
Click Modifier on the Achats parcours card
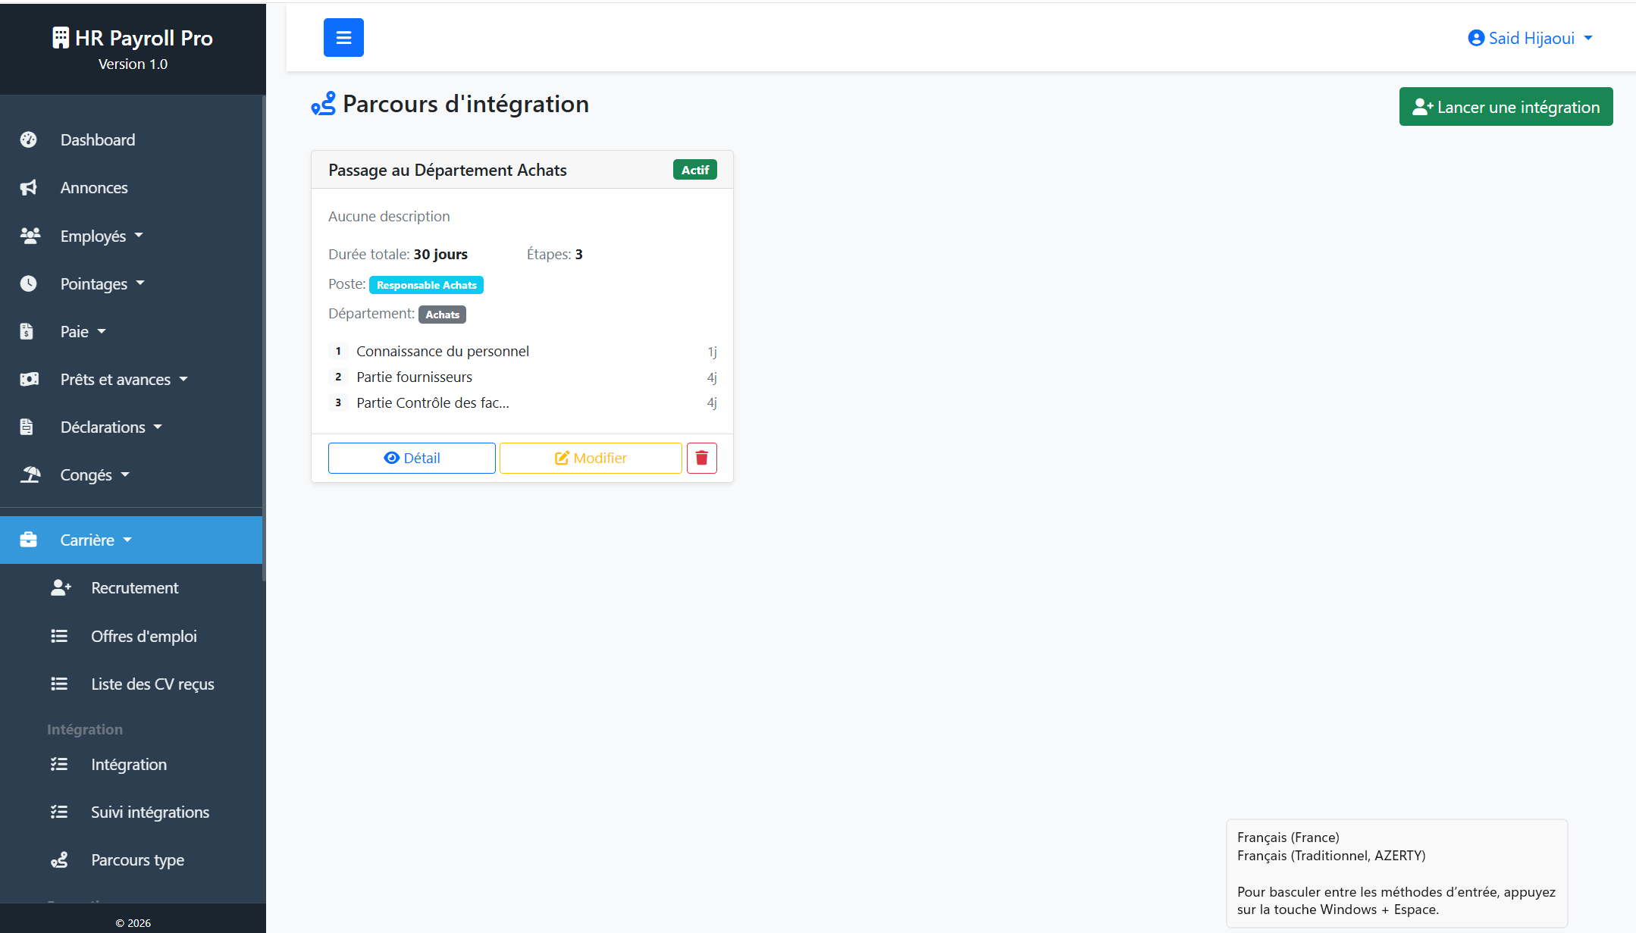click(591, 458)
